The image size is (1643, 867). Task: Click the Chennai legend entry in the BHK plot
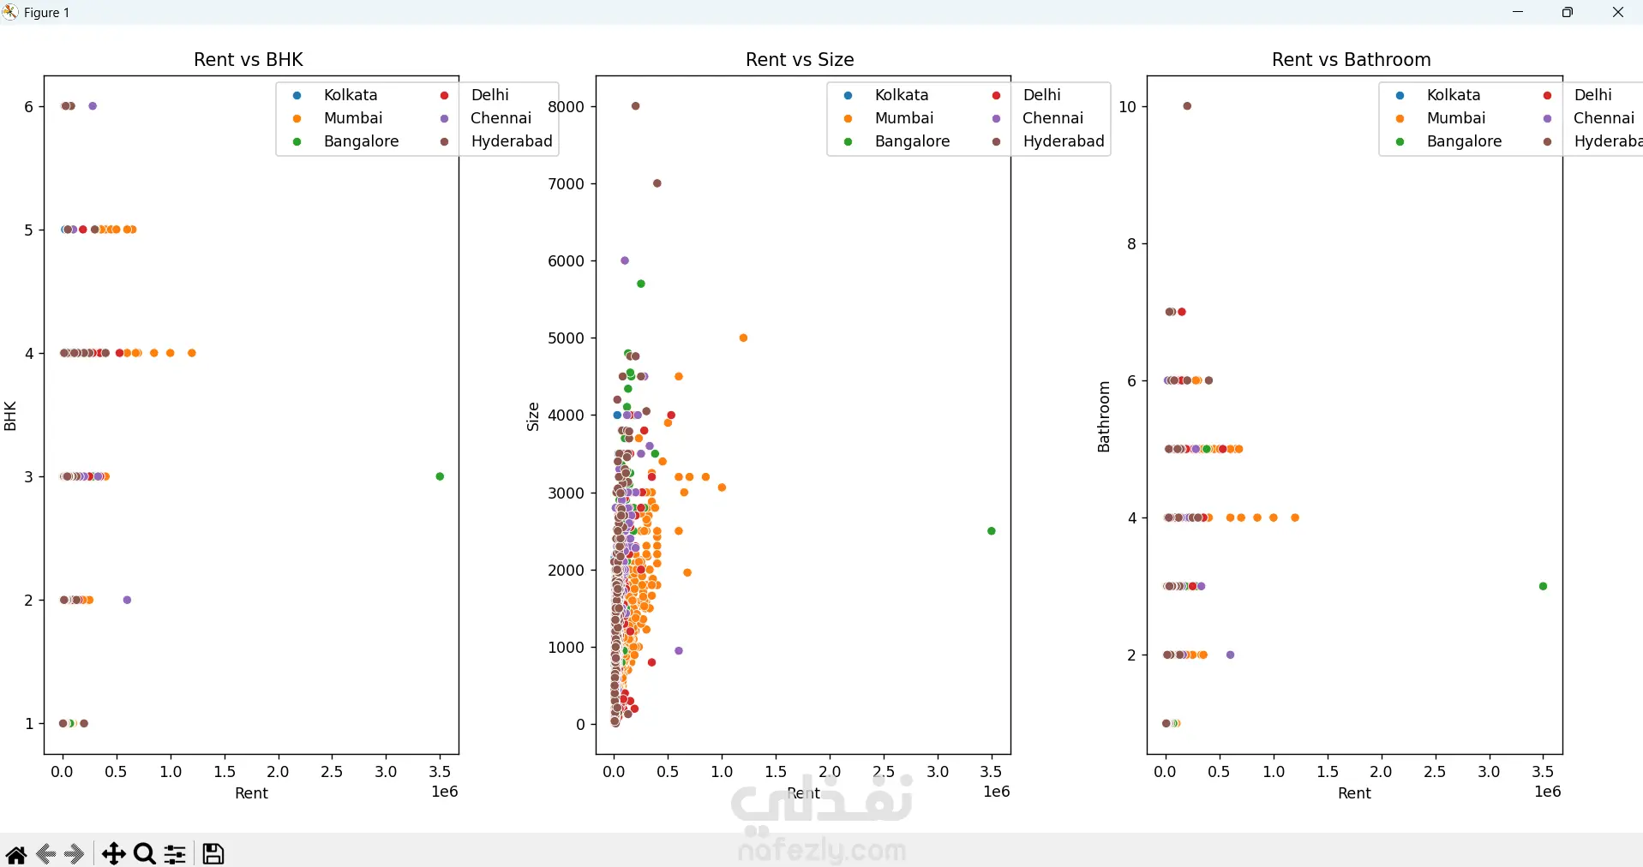point(485,118)
